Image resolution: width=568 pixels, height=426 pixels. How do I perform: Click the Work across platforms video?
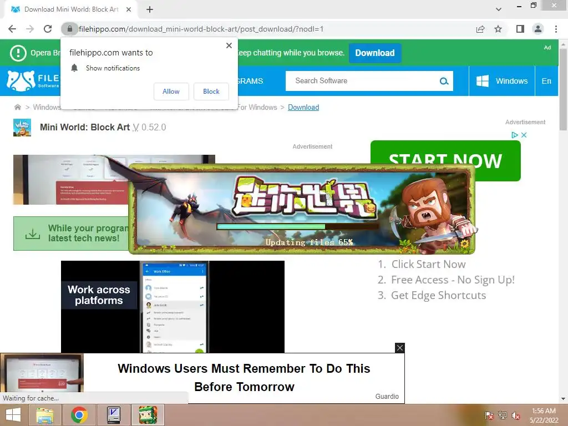tap(173, 306)
